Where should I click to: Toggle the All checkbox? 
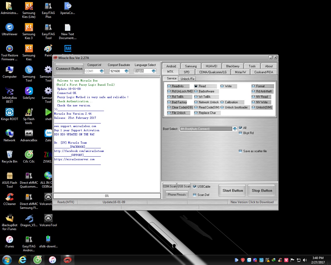pos(243,128)
